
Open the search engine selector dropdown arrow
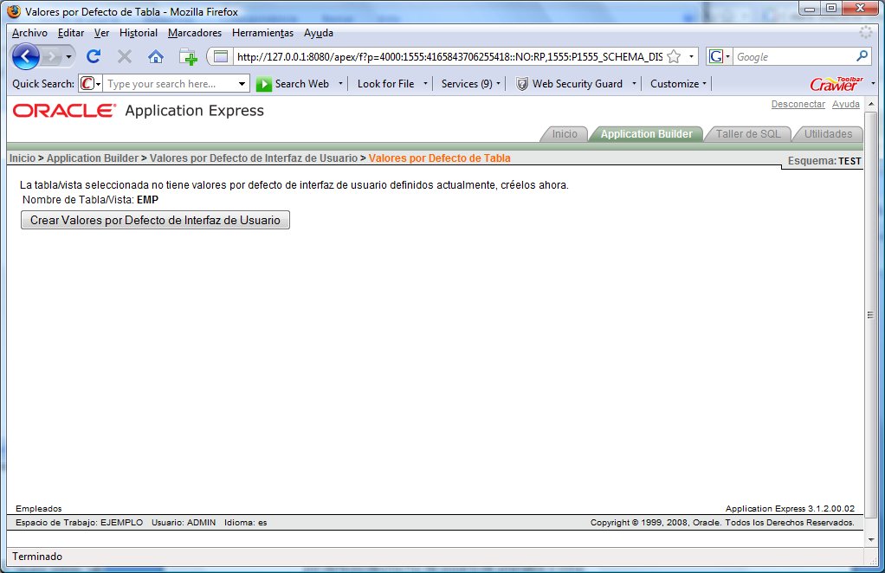click(727, 56)
